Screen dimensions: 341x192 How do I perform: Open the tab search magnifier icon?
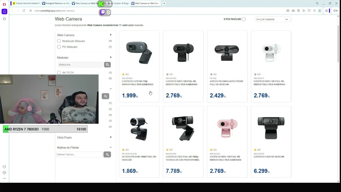[x=317, y=3]
